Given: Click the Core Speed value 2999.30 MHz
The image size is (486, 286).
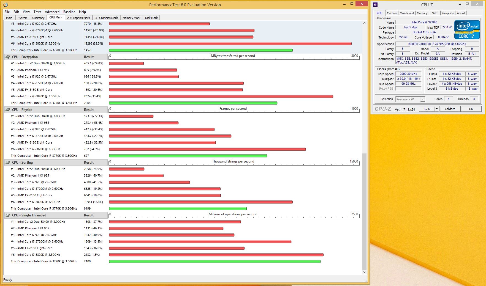Looking at the screenshot, I should click(408, 74).
